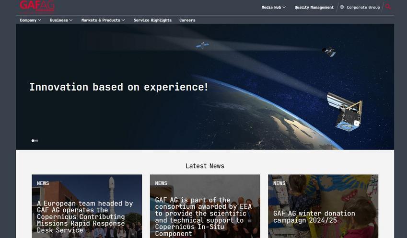
Task: Click the Latest News heading
Action: click(205, 166)
